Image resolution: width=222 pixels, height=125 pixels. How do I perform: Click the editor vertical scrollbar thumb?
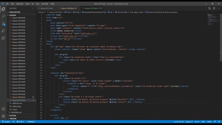221,37
